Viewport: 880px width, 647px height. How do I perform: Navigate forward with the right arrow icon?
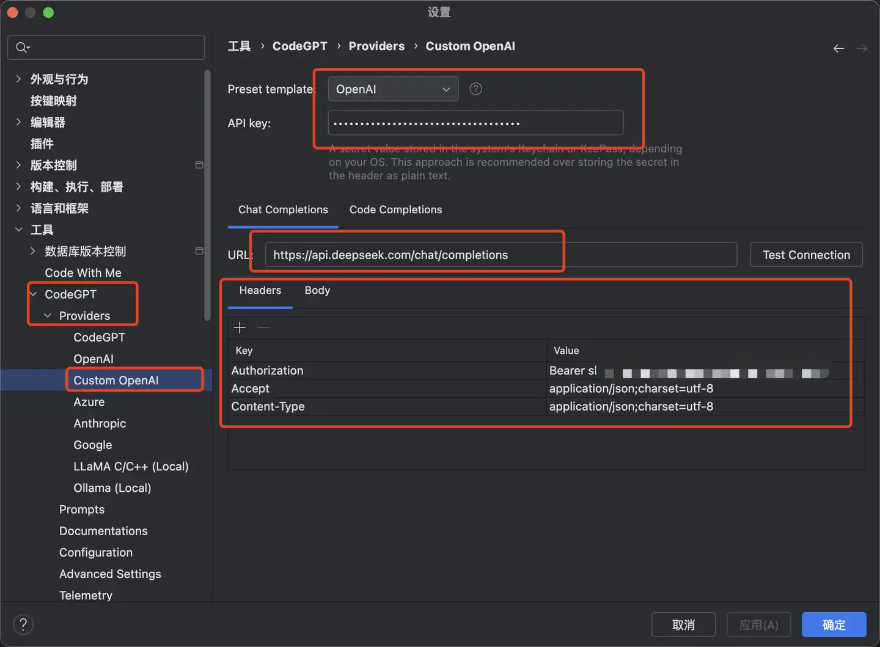click(x=862, y=48)
